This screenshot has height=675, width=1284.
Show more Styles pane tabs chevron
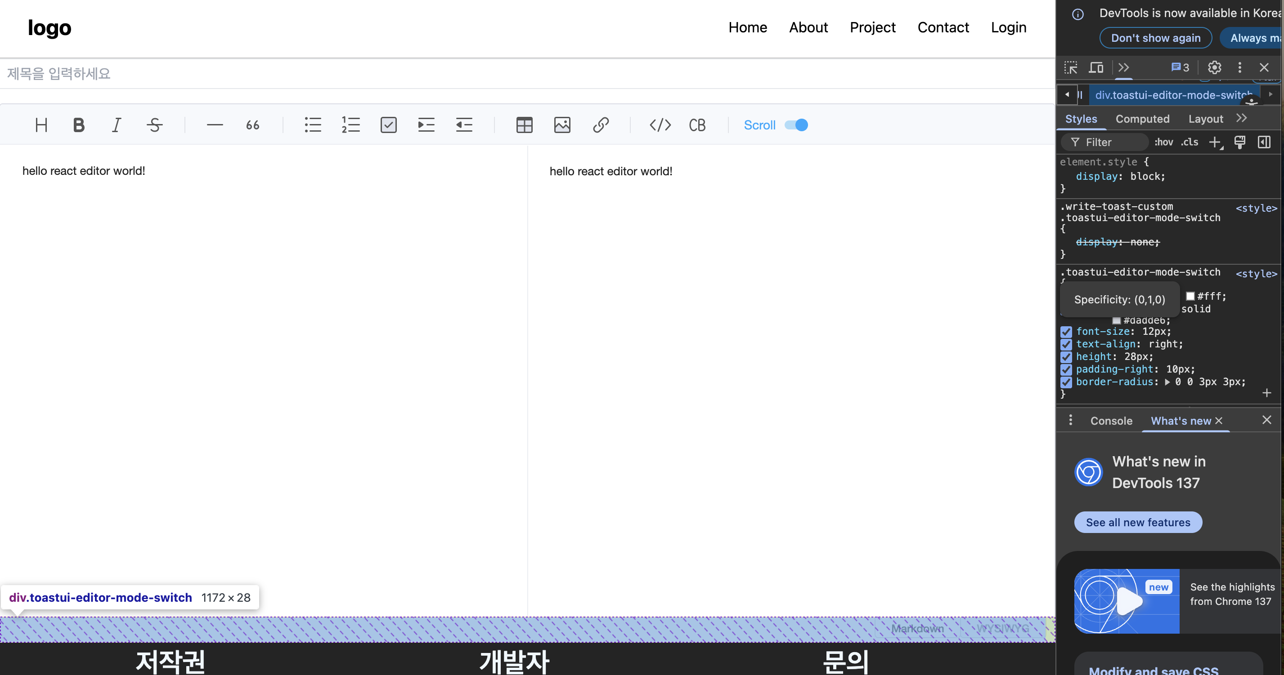click(x=1242, y=118)
